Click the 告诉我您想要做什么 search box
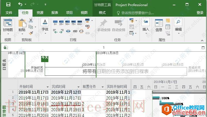The image size is (207, 117). click(x=135, y=13)
